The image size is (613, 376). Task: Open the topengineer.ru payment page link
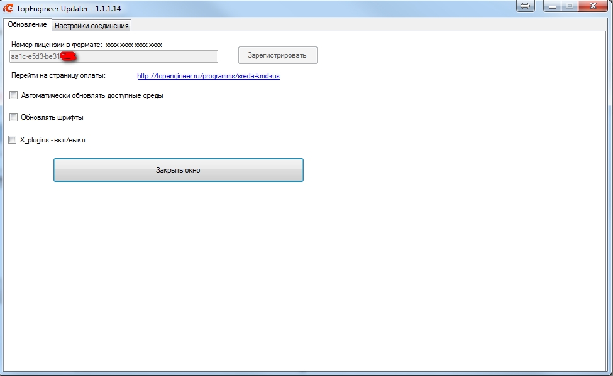pyautogui.click(x=208, y=76)
